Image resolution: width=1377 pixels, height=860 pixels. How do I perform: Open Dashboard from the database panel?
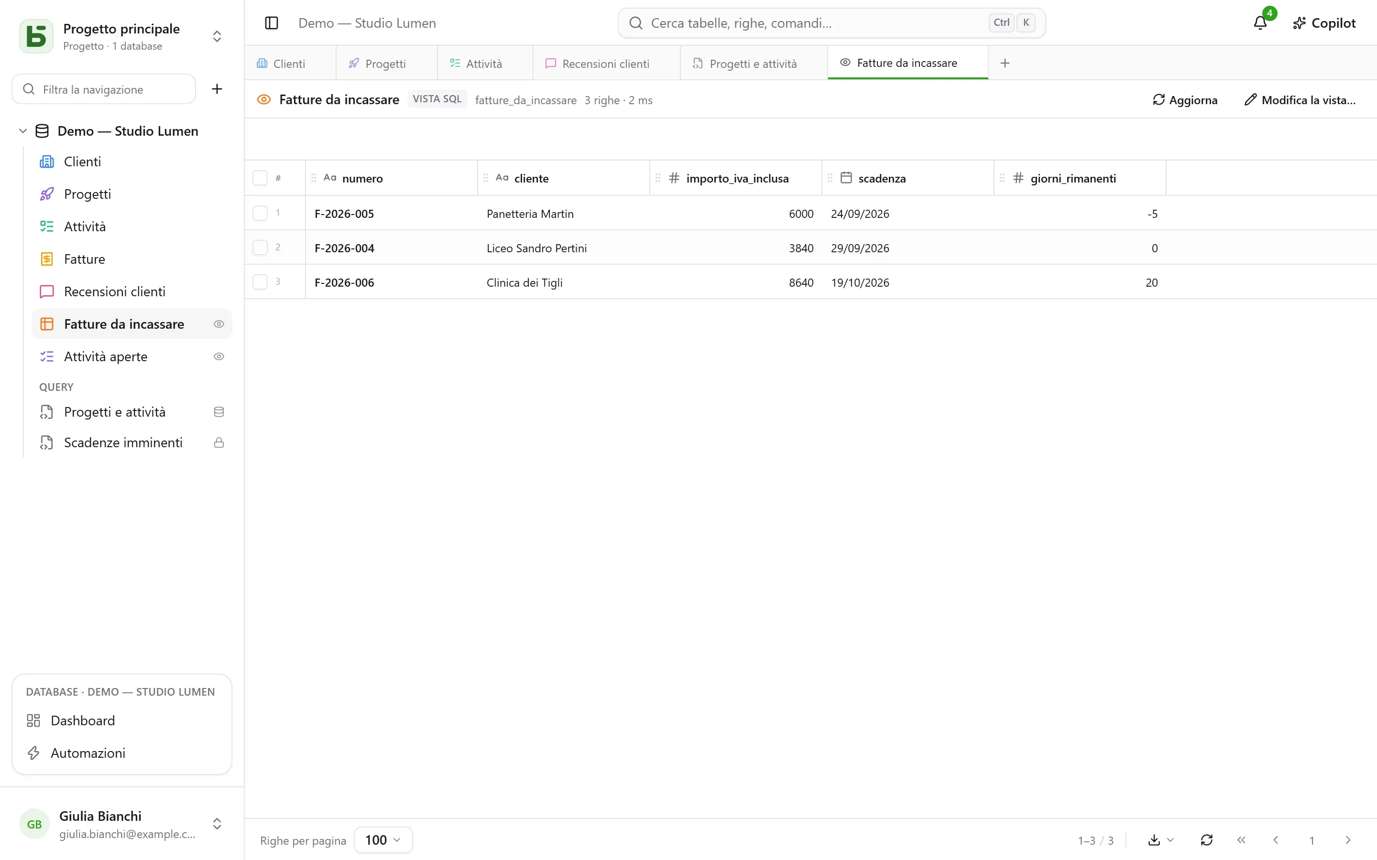(122, 720)
